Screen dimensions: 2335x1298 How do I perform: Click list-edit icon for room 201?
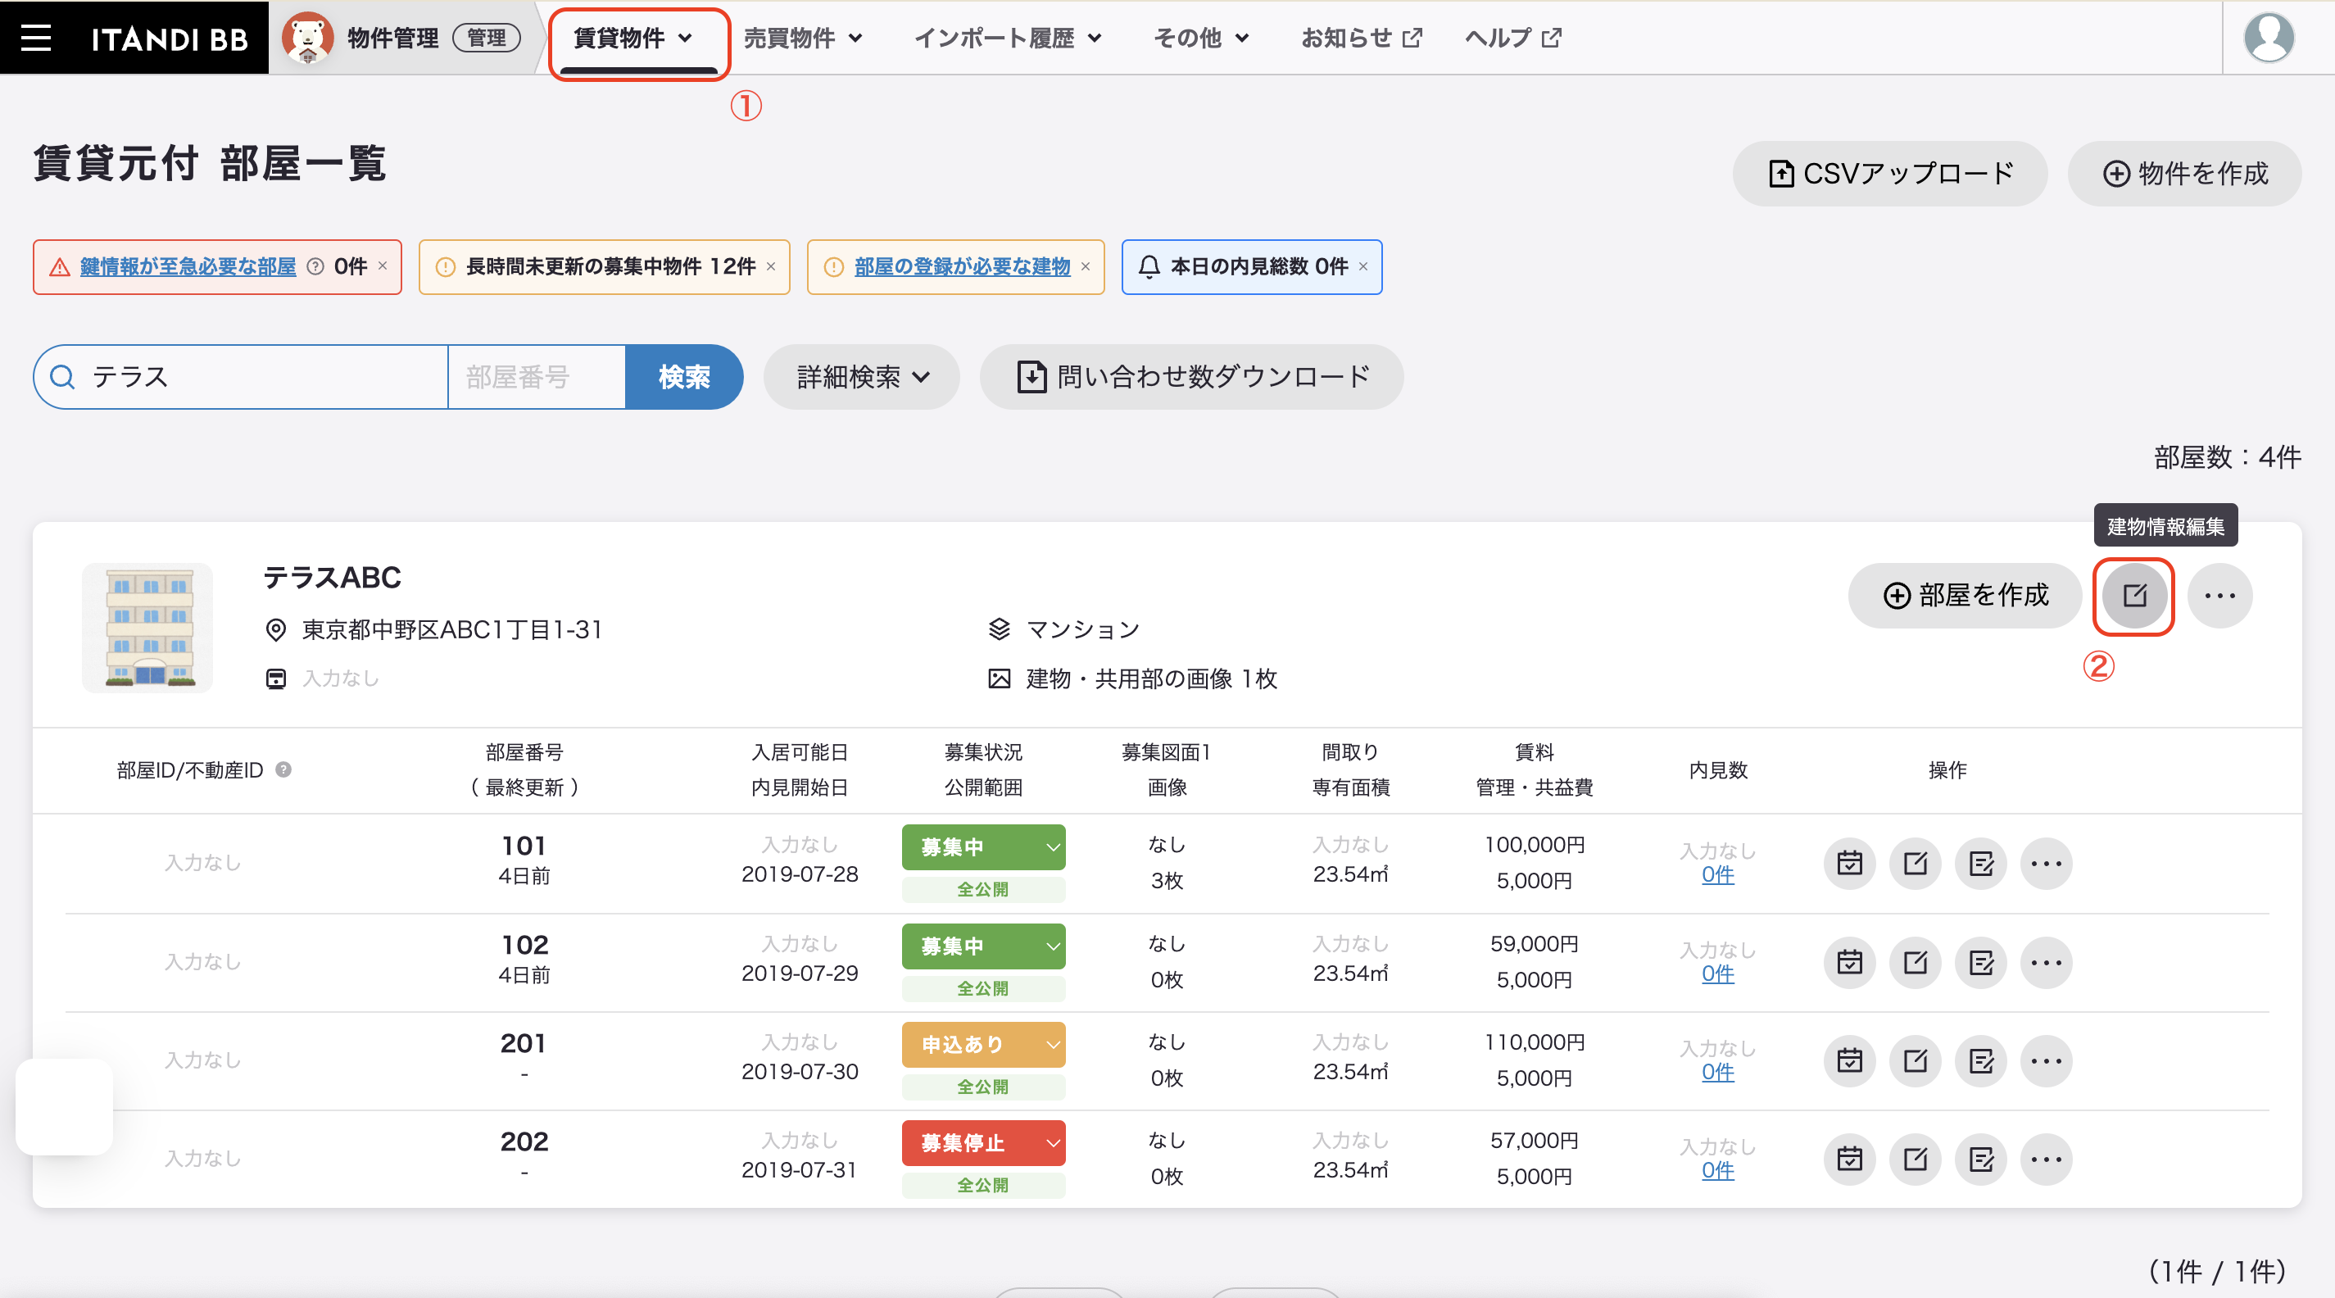pos(1980,1060)
